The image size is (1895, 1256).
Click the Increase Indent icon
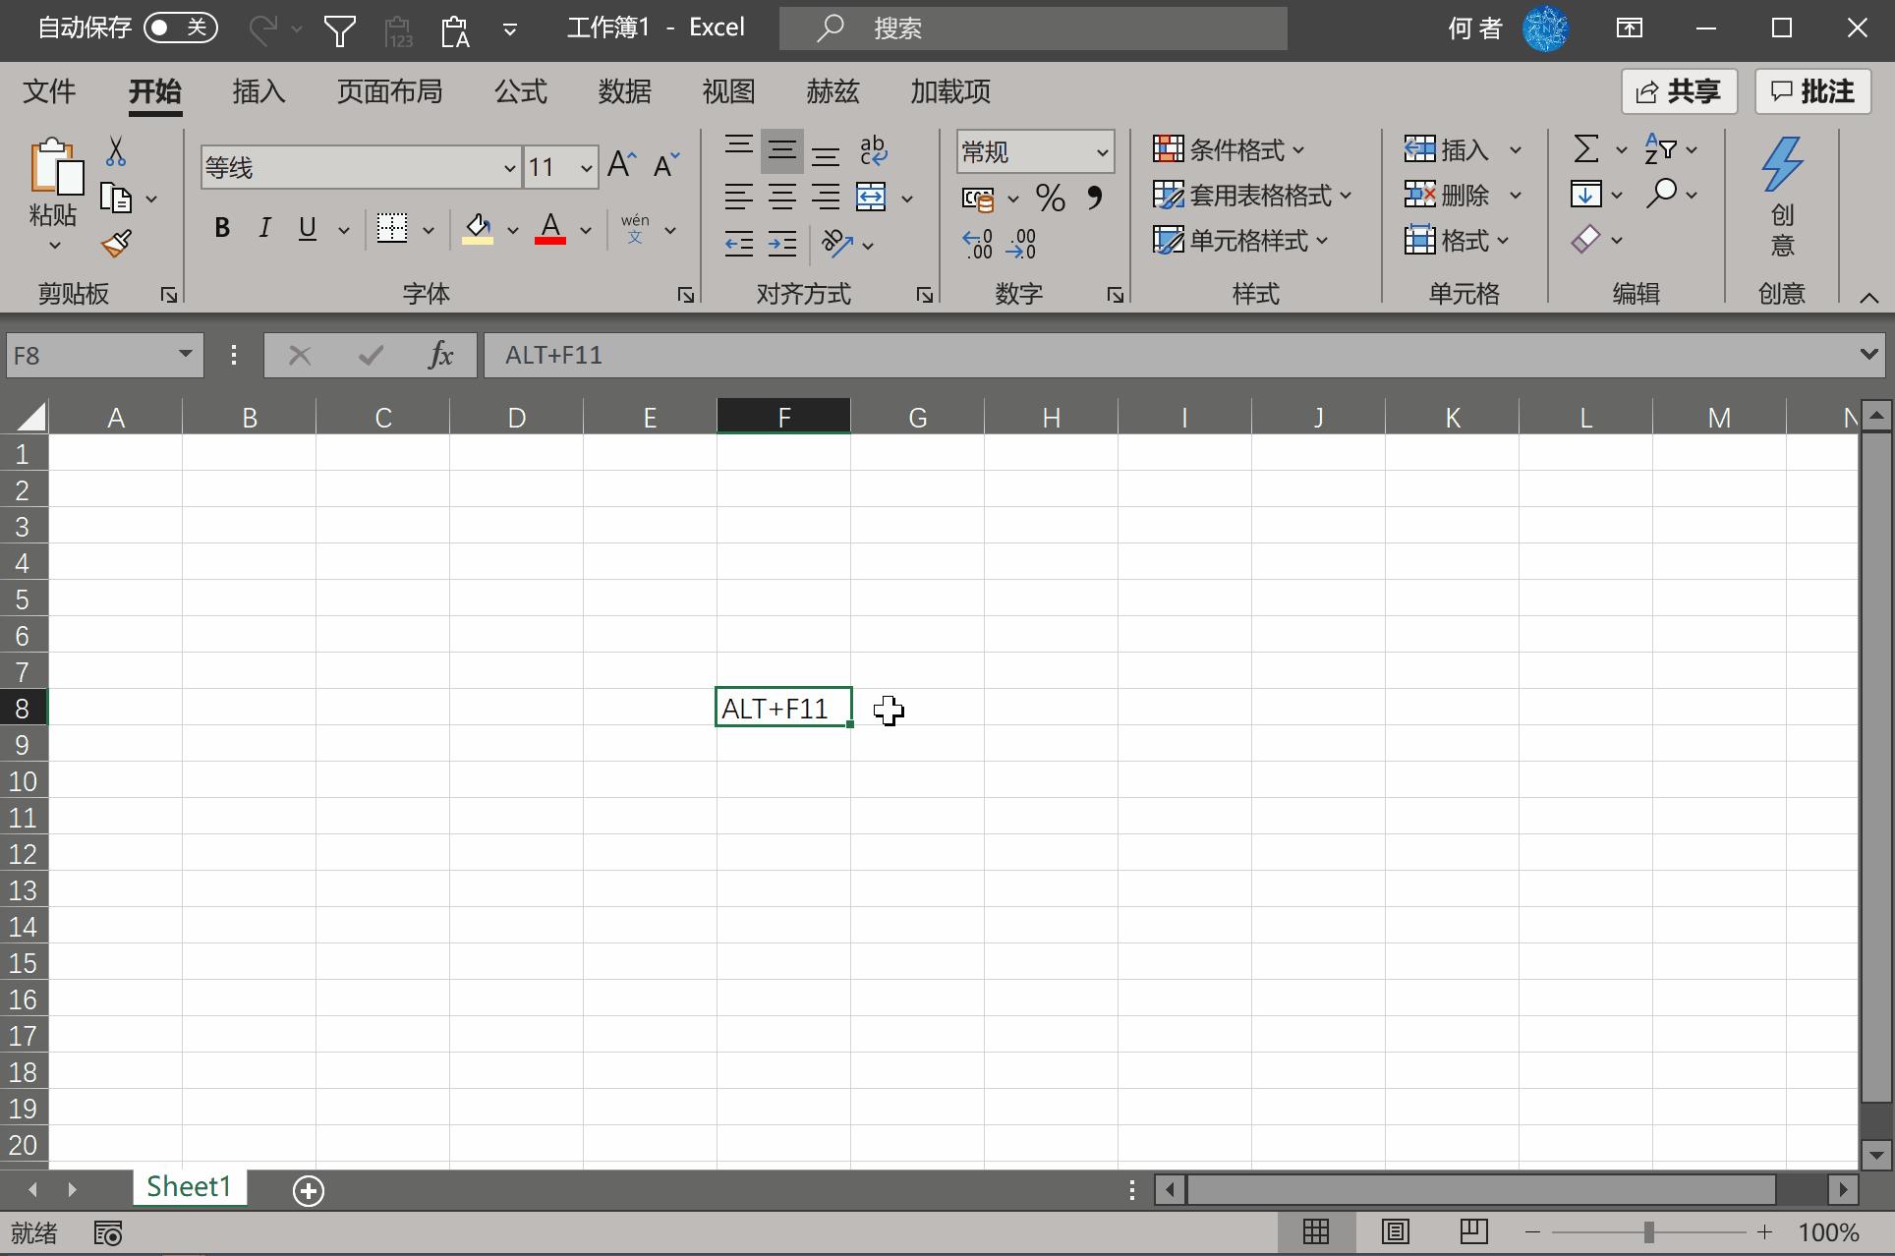[782, 244]
